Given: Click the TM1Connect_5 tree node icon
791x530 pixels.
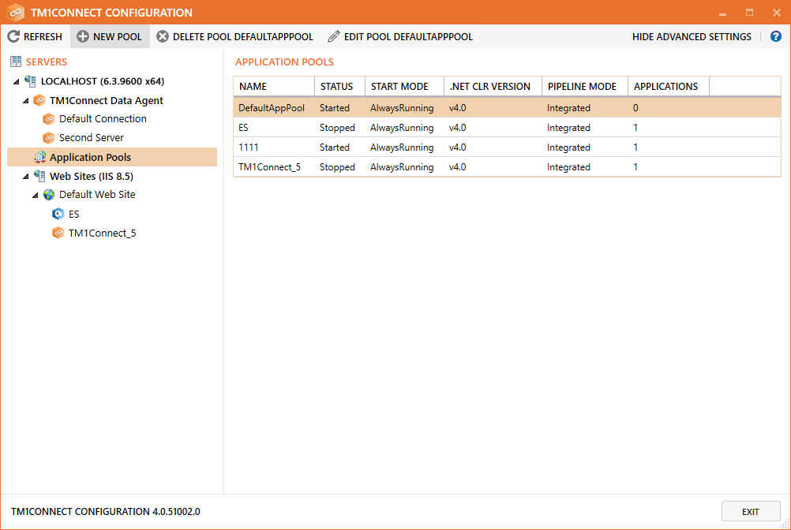Looking at the screenshot, I should (58, 233).
